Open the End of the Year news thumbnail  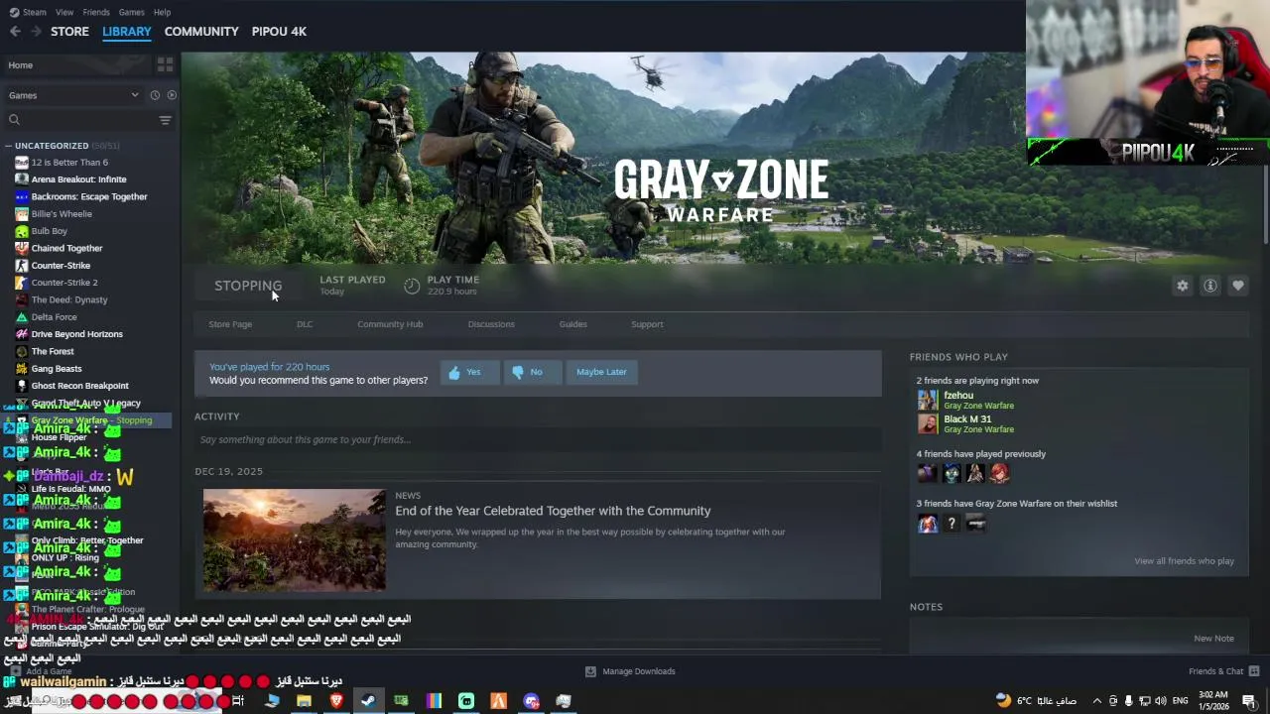pyautogui.click(x=295, y=540)
